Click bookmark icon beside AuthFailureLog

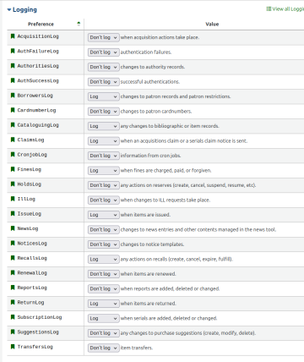coord(13,51)
